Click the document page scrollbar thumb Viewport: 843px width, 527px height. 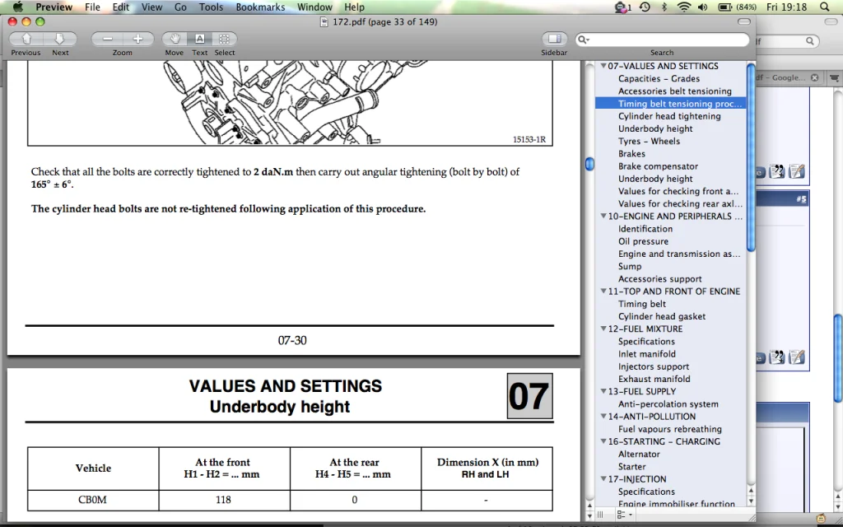[x=589, y=164]
